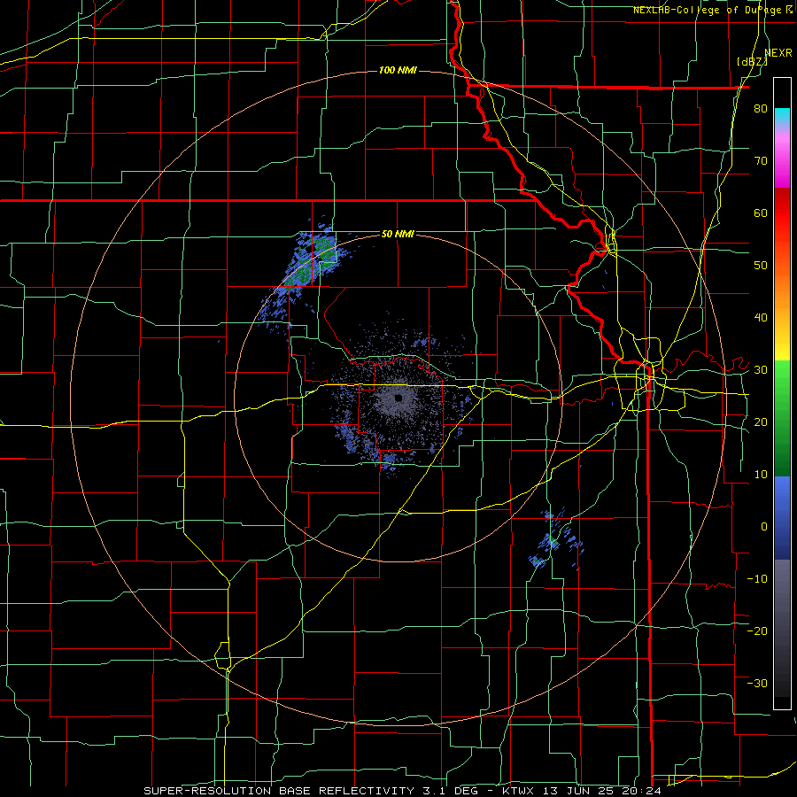Click the cyan segment of the color bar

point(782,115)
